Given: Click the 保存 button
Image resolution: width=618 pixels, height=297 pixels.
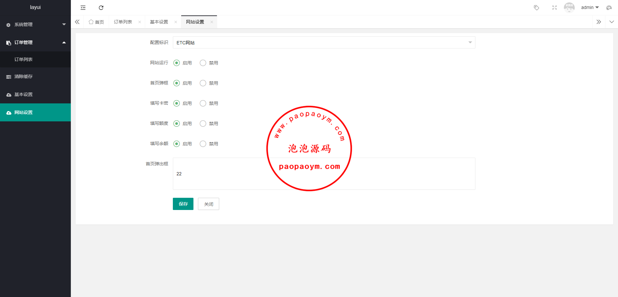Looking at the screenshot, I should coord(183,204).
